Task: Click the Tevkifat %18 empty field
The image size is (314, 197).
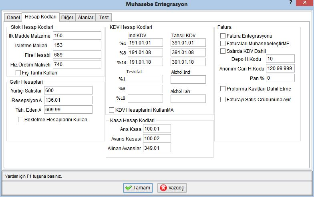Action: click(x=145, y=98)
